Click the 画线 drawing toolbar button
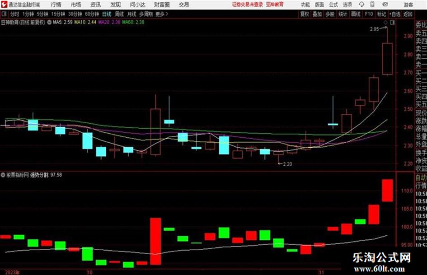The height and width of the screenshot is (275, 427). click(x=356, y=14)
